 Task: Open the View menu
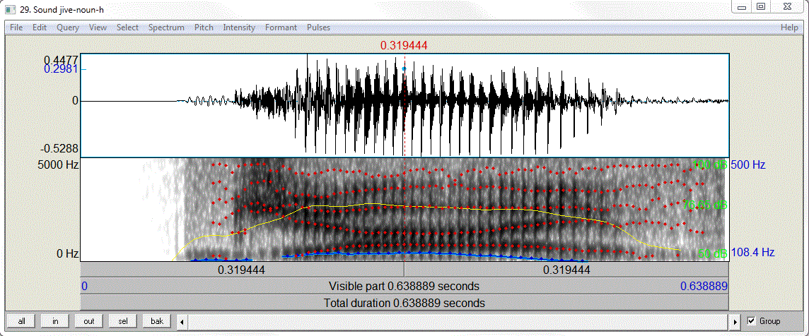(98, 28)
